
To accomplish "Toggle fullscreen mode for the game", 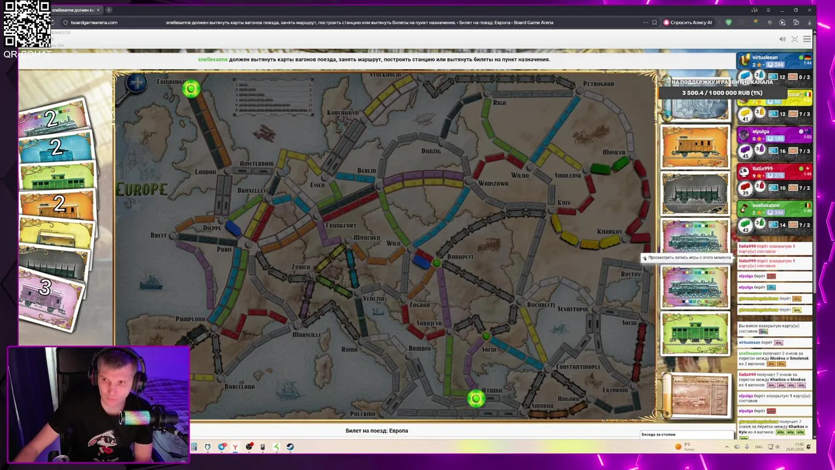I will 795,39.
